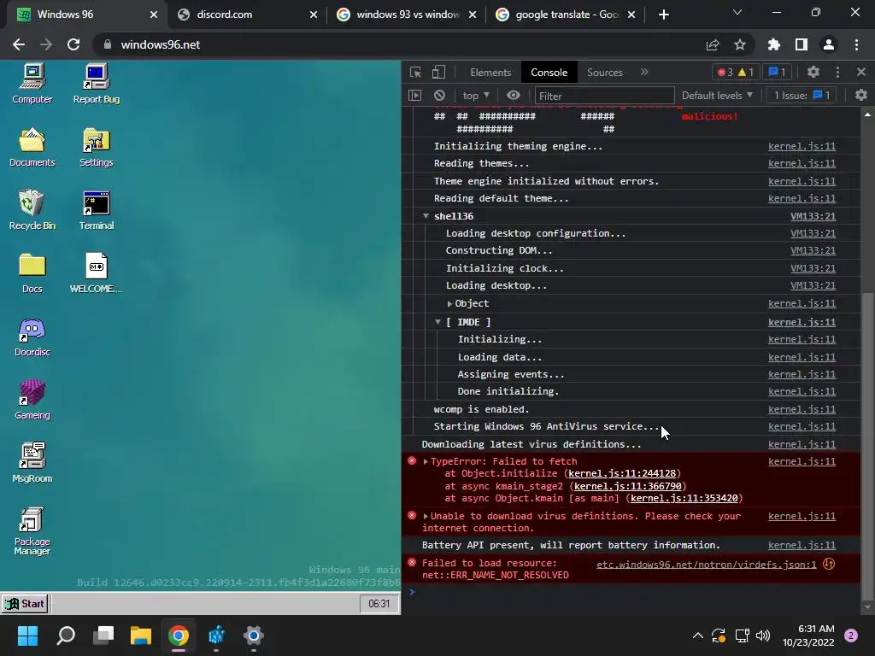Screen dimensions: 875x656
Task: Open the Package Manager icon
Action: click(32, 531)
